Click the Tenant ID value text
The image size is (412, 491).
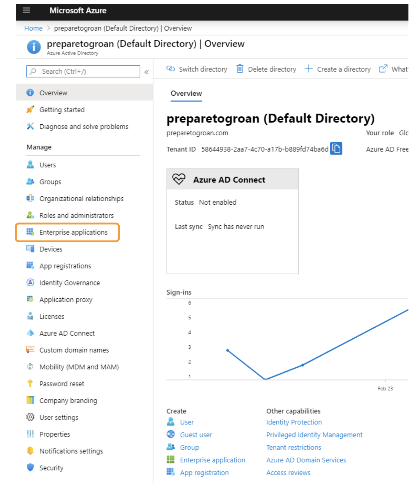[265, 149]
